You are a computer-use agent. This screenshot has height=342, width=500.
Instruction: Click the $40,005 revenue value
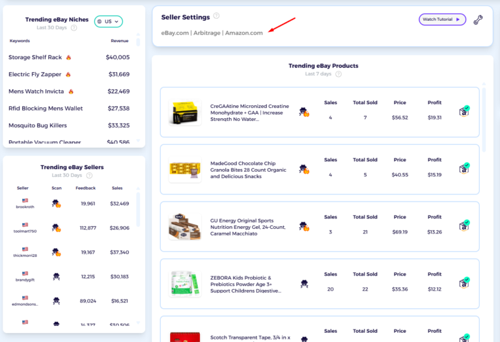(x=118, y=57)
